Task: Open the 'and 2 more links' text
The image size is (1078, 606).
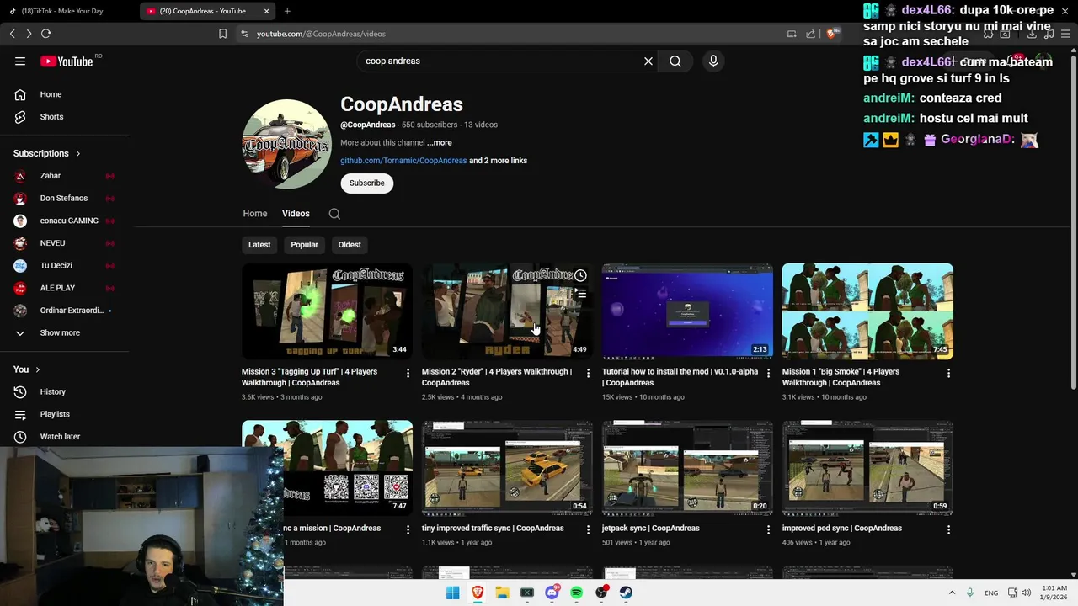Action: click(498, 161)
